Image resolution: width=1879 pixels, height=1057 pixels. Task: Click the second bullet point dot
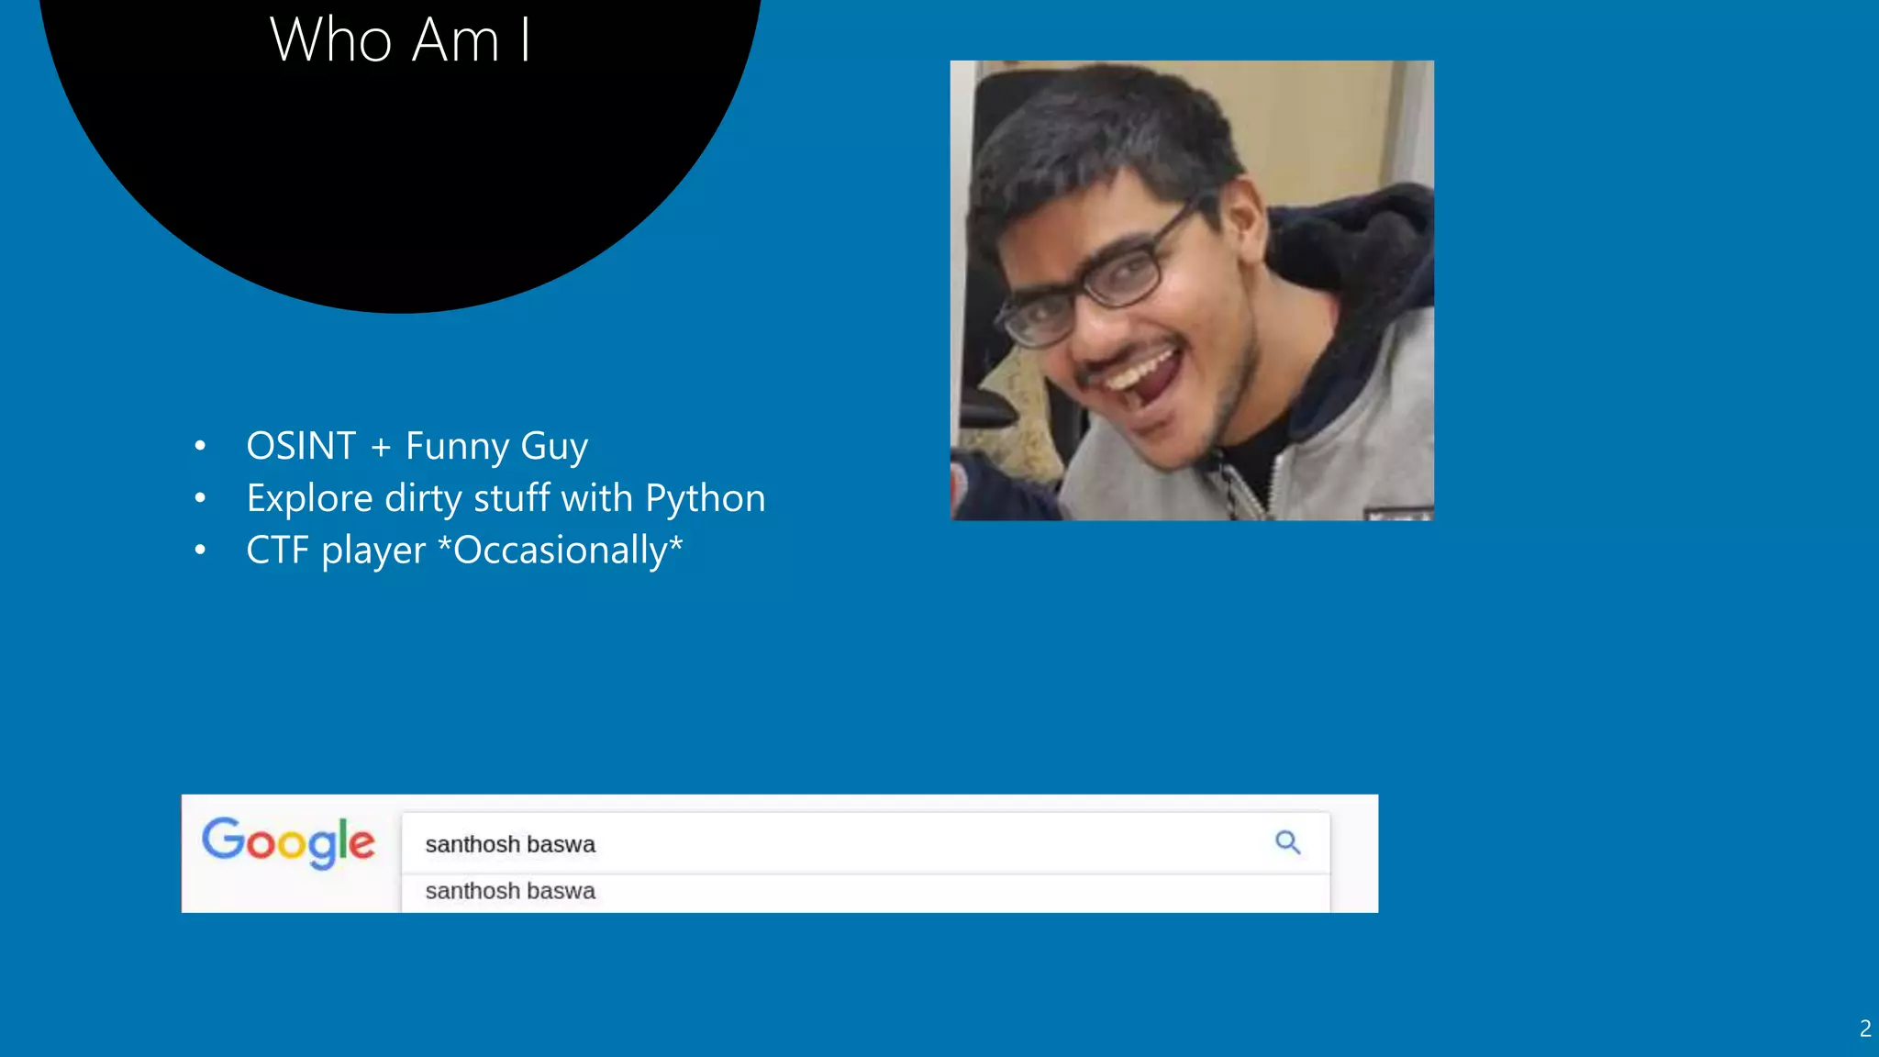(x=200, y=498)
